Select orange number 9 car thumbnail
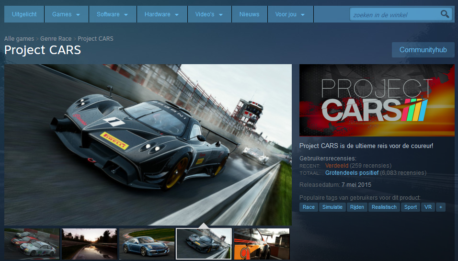This screenshot has height=261, width=458. coord(262,244)
